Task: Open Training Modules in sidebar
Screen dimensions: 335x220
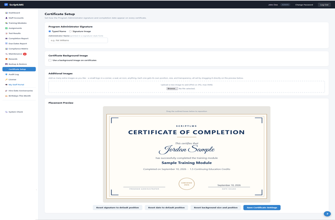Action: (x=19, y=23)
